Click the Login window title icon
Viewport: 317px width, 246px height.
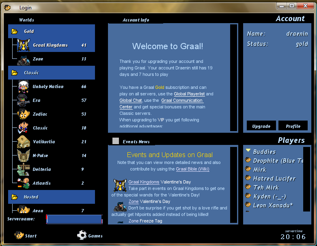point(7,8)
